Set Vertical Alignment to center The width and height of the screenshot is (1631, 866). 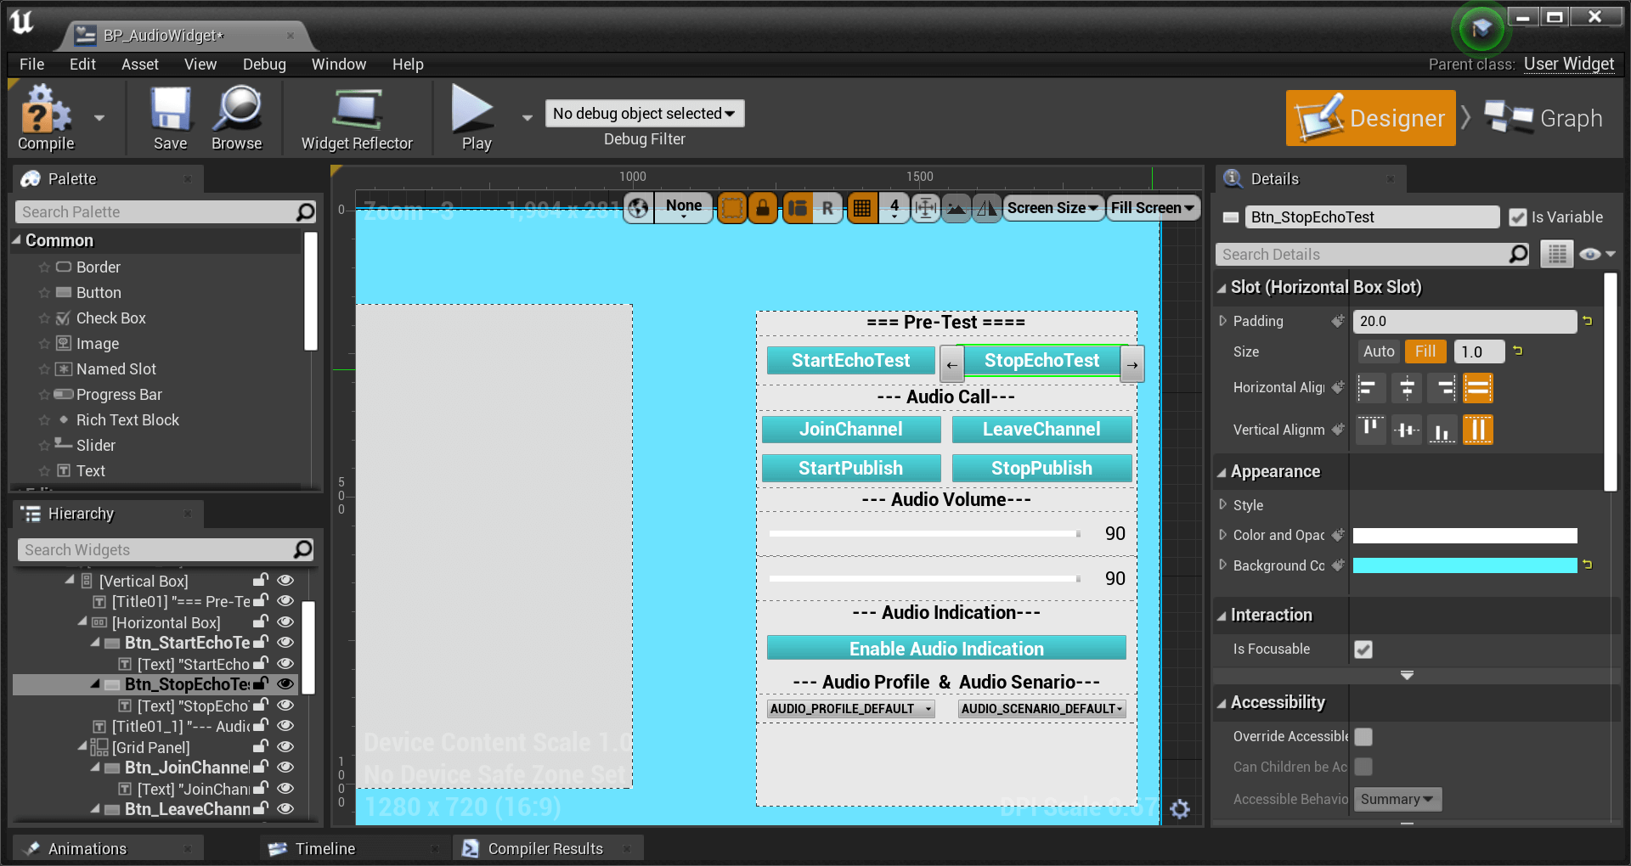click(x=1407, y=430)
